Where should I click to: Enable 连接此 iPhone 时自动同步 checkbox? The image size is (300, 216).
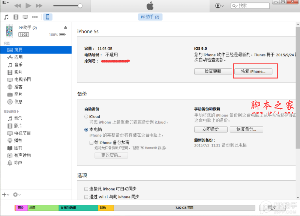pos(86,189)
